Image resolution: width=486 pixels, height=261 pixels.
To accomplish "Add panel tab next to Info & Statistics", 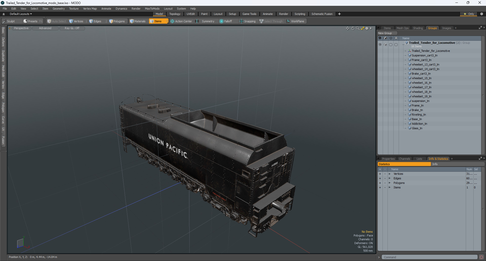I will [452, 159].
